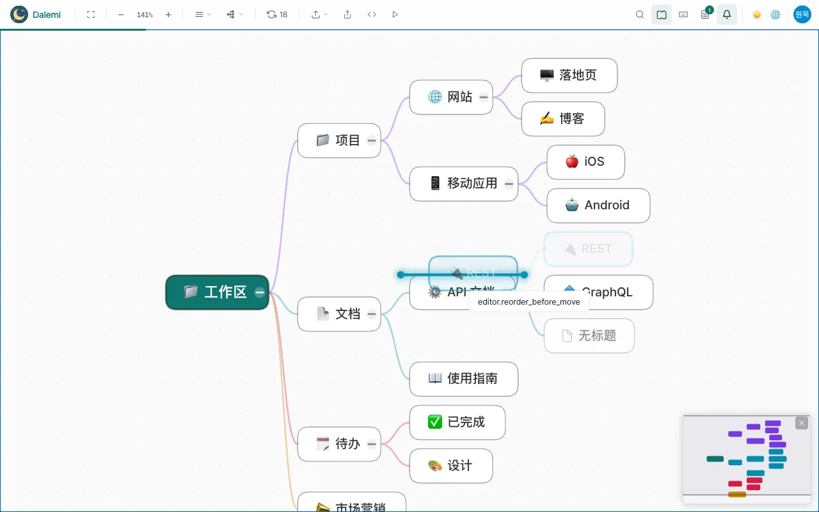
Task: Open search with the magnifier icon
Action: (640, 14)
